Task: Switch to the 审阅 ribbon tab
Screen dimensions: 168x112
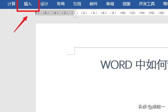Action: pyautogui.click(x=110, y=4)
